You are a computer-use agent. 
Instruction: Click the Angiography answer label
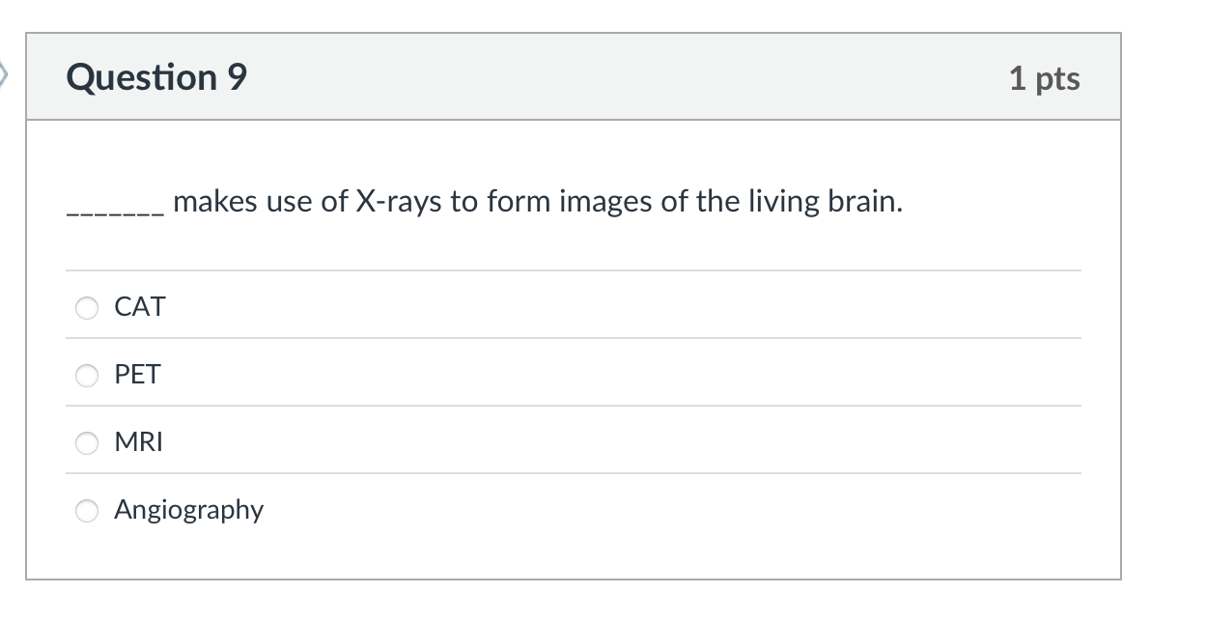point(189,510)
